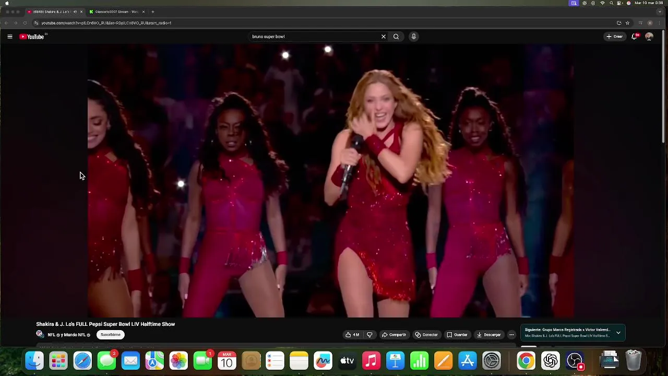Click the Descargar button
The height and width of the screenshot is (376, 668).
(x=489, y=335)
